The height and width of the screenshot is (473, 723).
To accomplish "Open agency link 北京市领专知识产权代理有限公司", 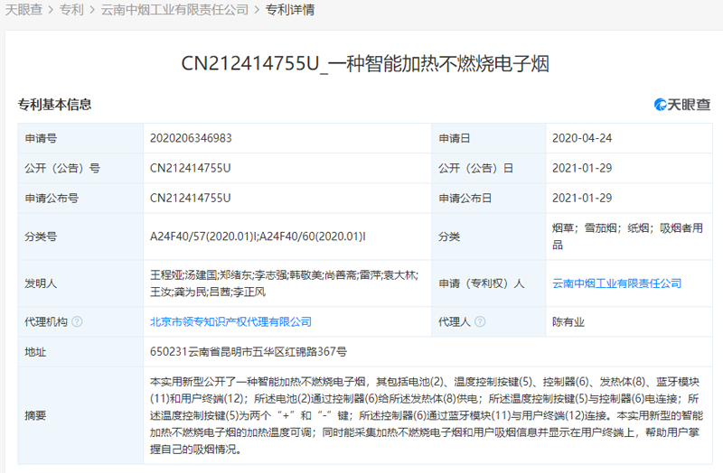I will click(230, 321).
